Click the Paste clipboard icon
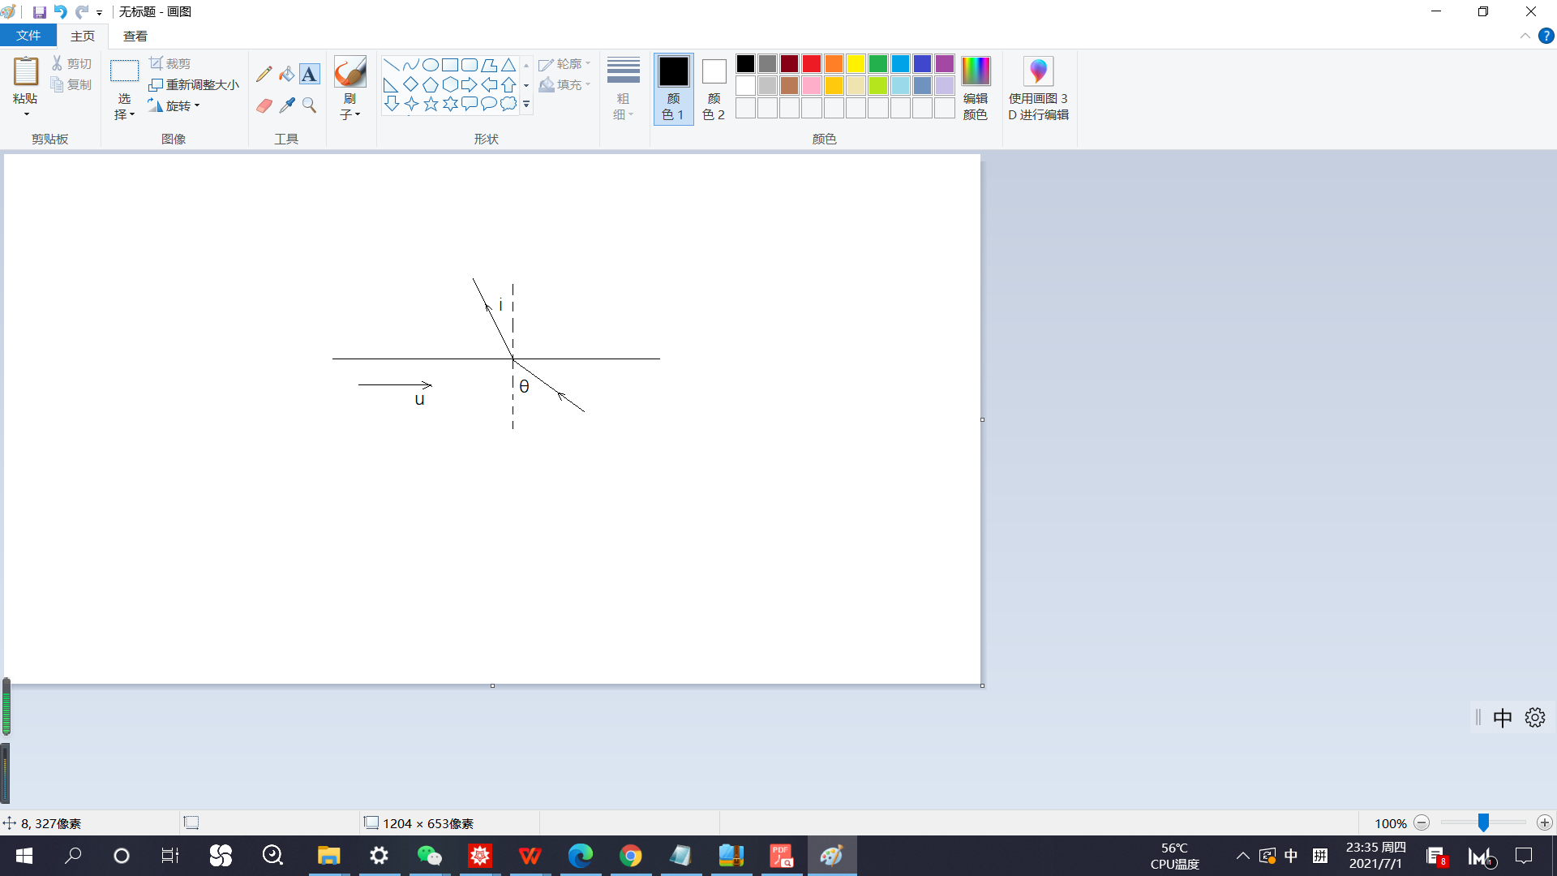This screenshot has height=876, width=1557. [25, 71]
